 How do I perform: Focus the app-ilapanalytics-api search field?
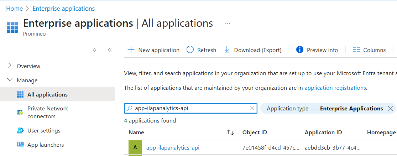pyautogui.click(x=190, y=108)
